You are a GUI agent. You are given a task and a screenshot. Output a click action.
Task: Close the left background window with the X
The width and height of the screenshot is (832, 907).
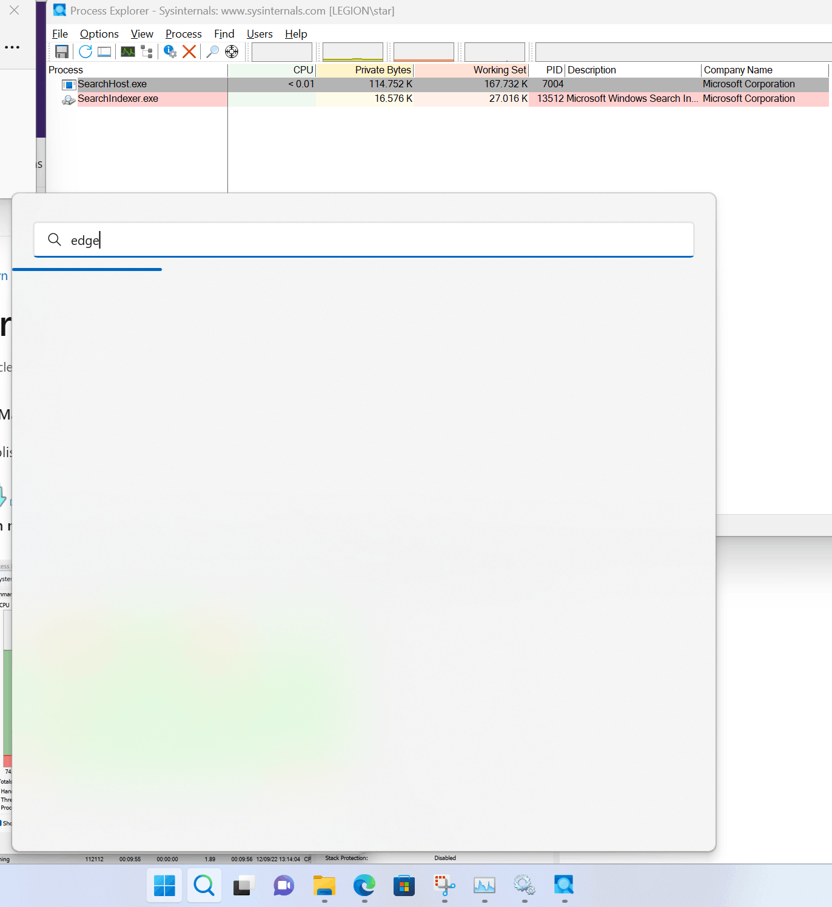[x=15, y=10]
